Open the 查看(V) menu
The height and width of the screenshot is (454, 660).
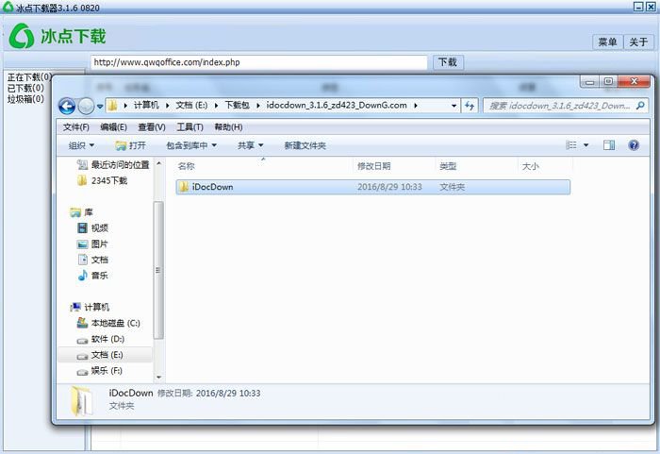pyautogui.click(x=152, y=126)
